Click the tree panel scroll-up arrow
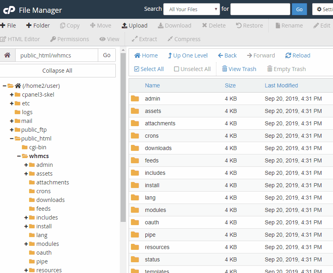 [123, 50]
